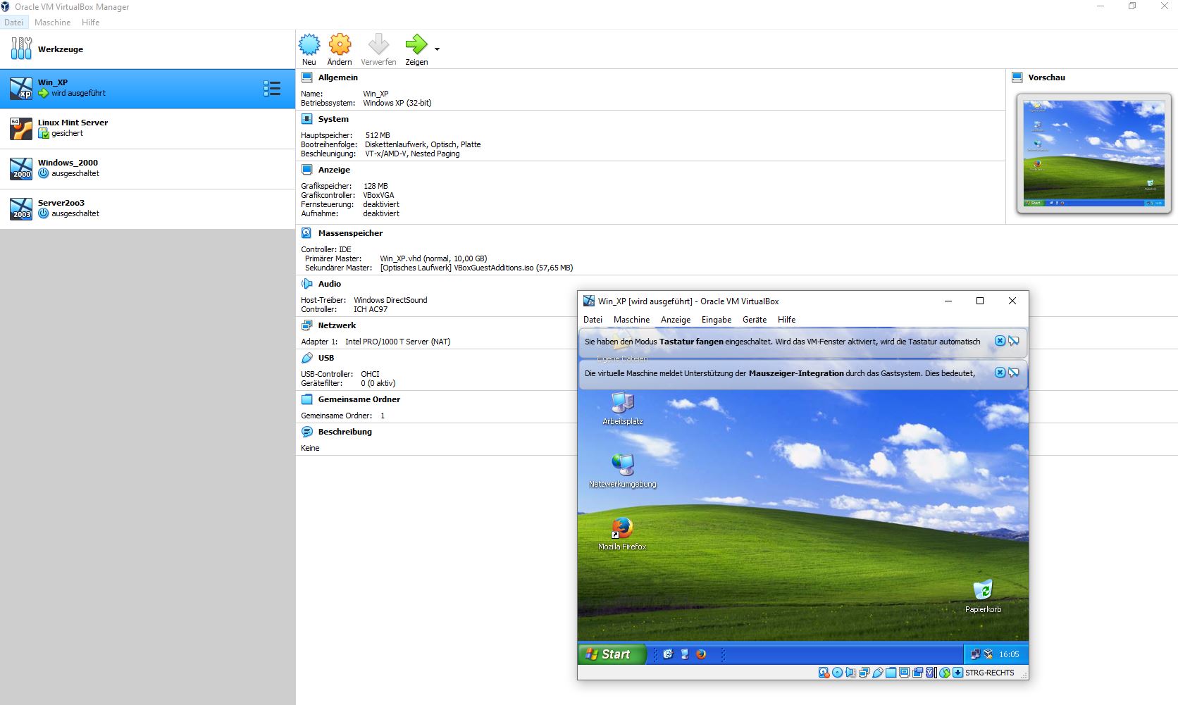Click the network tray icon in XP taskbar
This screenshot has height=705, width=1178.
click(x=975, y=654)
